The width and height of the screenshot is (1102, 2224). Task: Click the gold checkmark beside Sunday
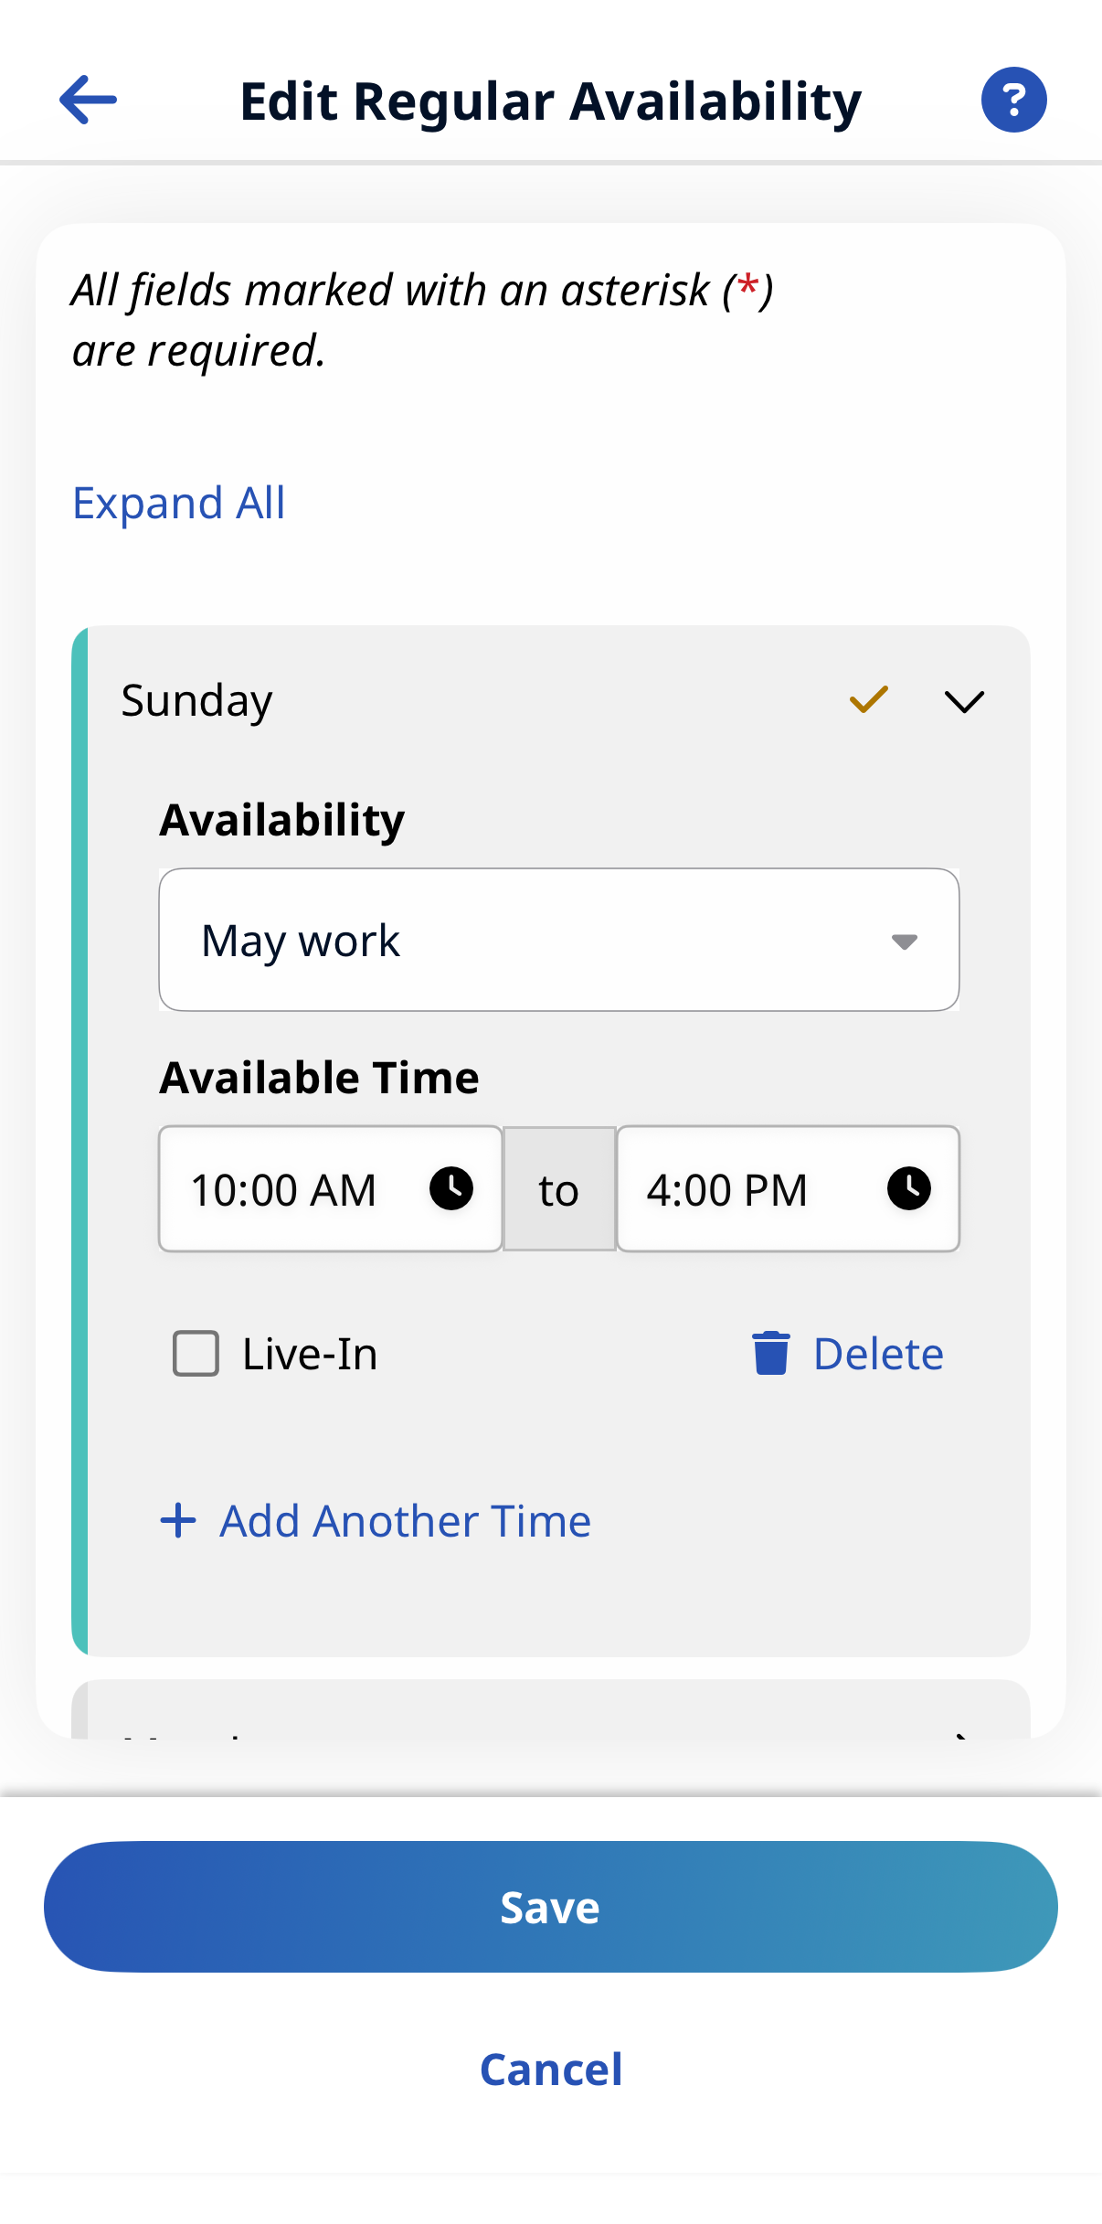point(868,700)
